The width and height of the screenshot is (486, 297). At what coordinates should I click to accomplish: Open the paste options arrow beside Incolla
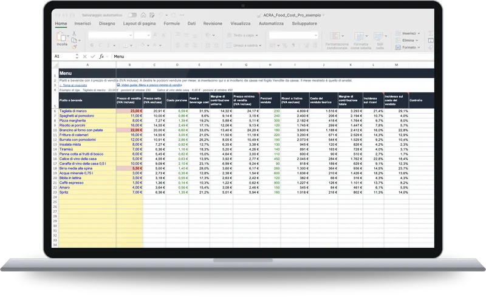pos(68,36)
